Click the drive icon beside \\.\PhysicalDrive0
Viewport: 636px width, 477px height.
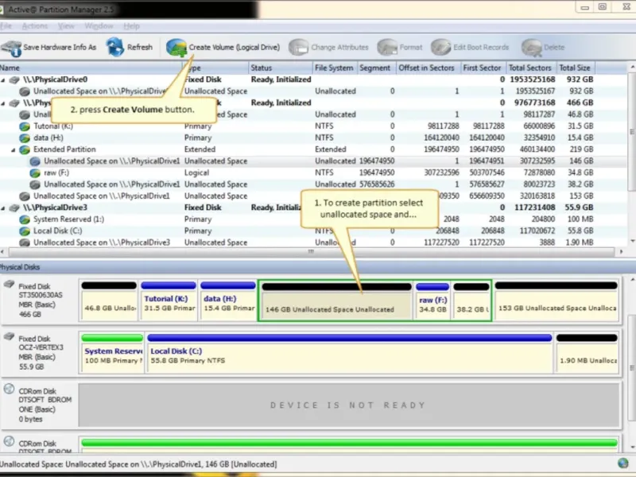(14, 80)
